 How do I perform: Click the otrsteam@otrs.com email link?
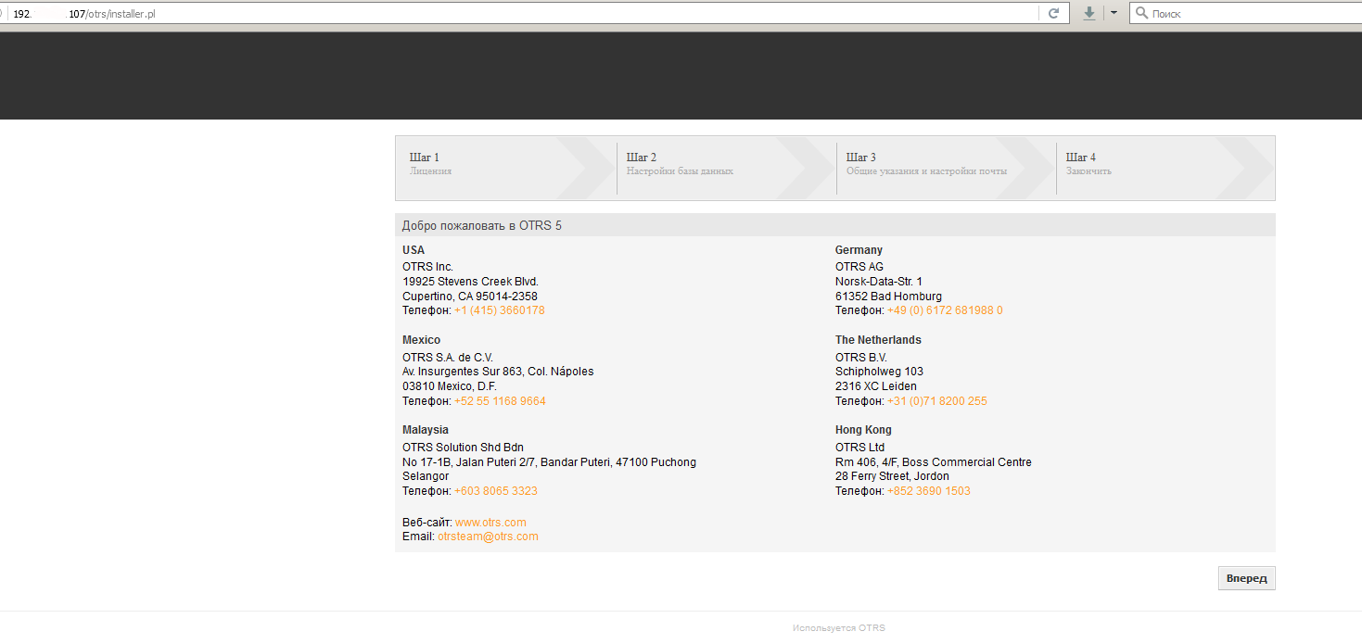(x=488, y=537)
